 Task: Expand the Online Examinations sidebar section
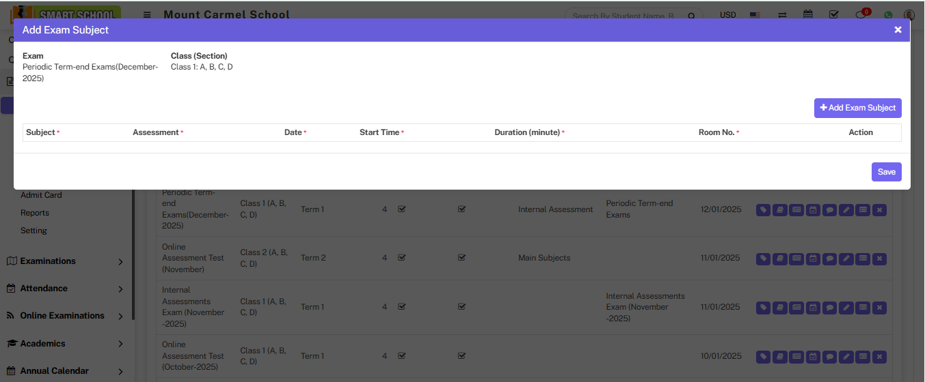pyautogui.click(x=65, y=316)
